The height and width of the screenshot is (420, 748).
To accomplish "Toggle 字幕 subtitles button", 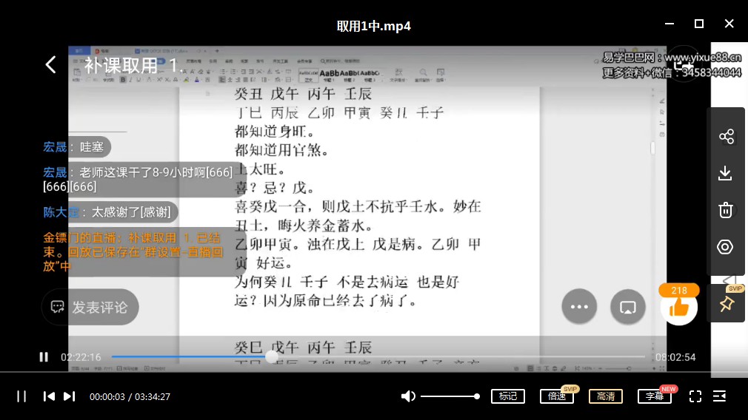I will tap(655, 396).
